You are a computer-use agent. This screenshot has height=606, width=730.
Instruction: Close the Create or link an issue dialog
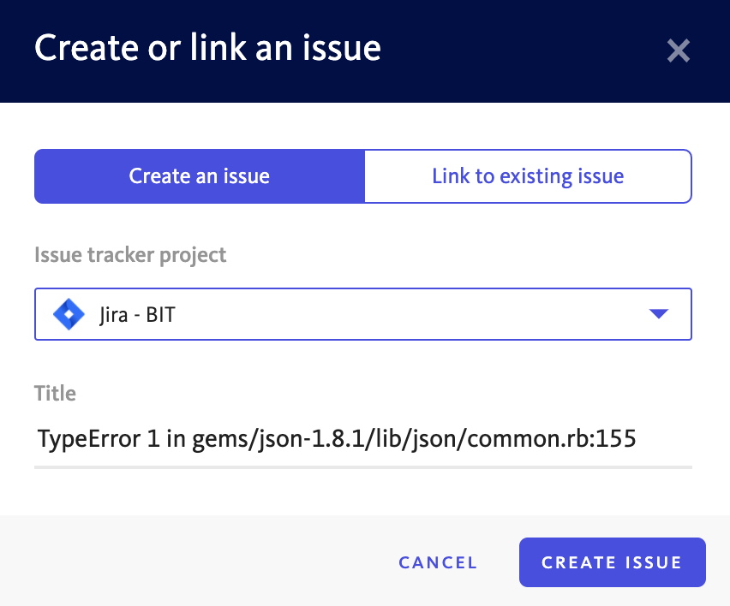pos(678,50)
